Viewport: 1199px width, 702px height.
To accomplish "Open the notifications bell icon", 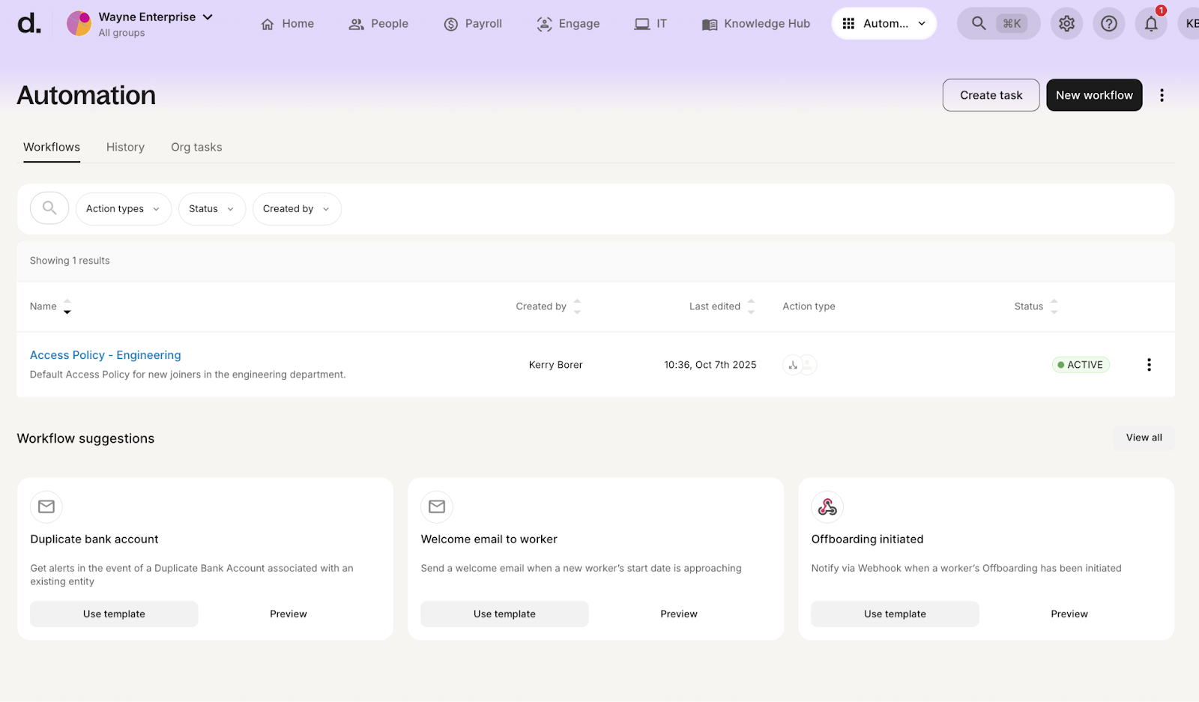I will (1150, 24).
